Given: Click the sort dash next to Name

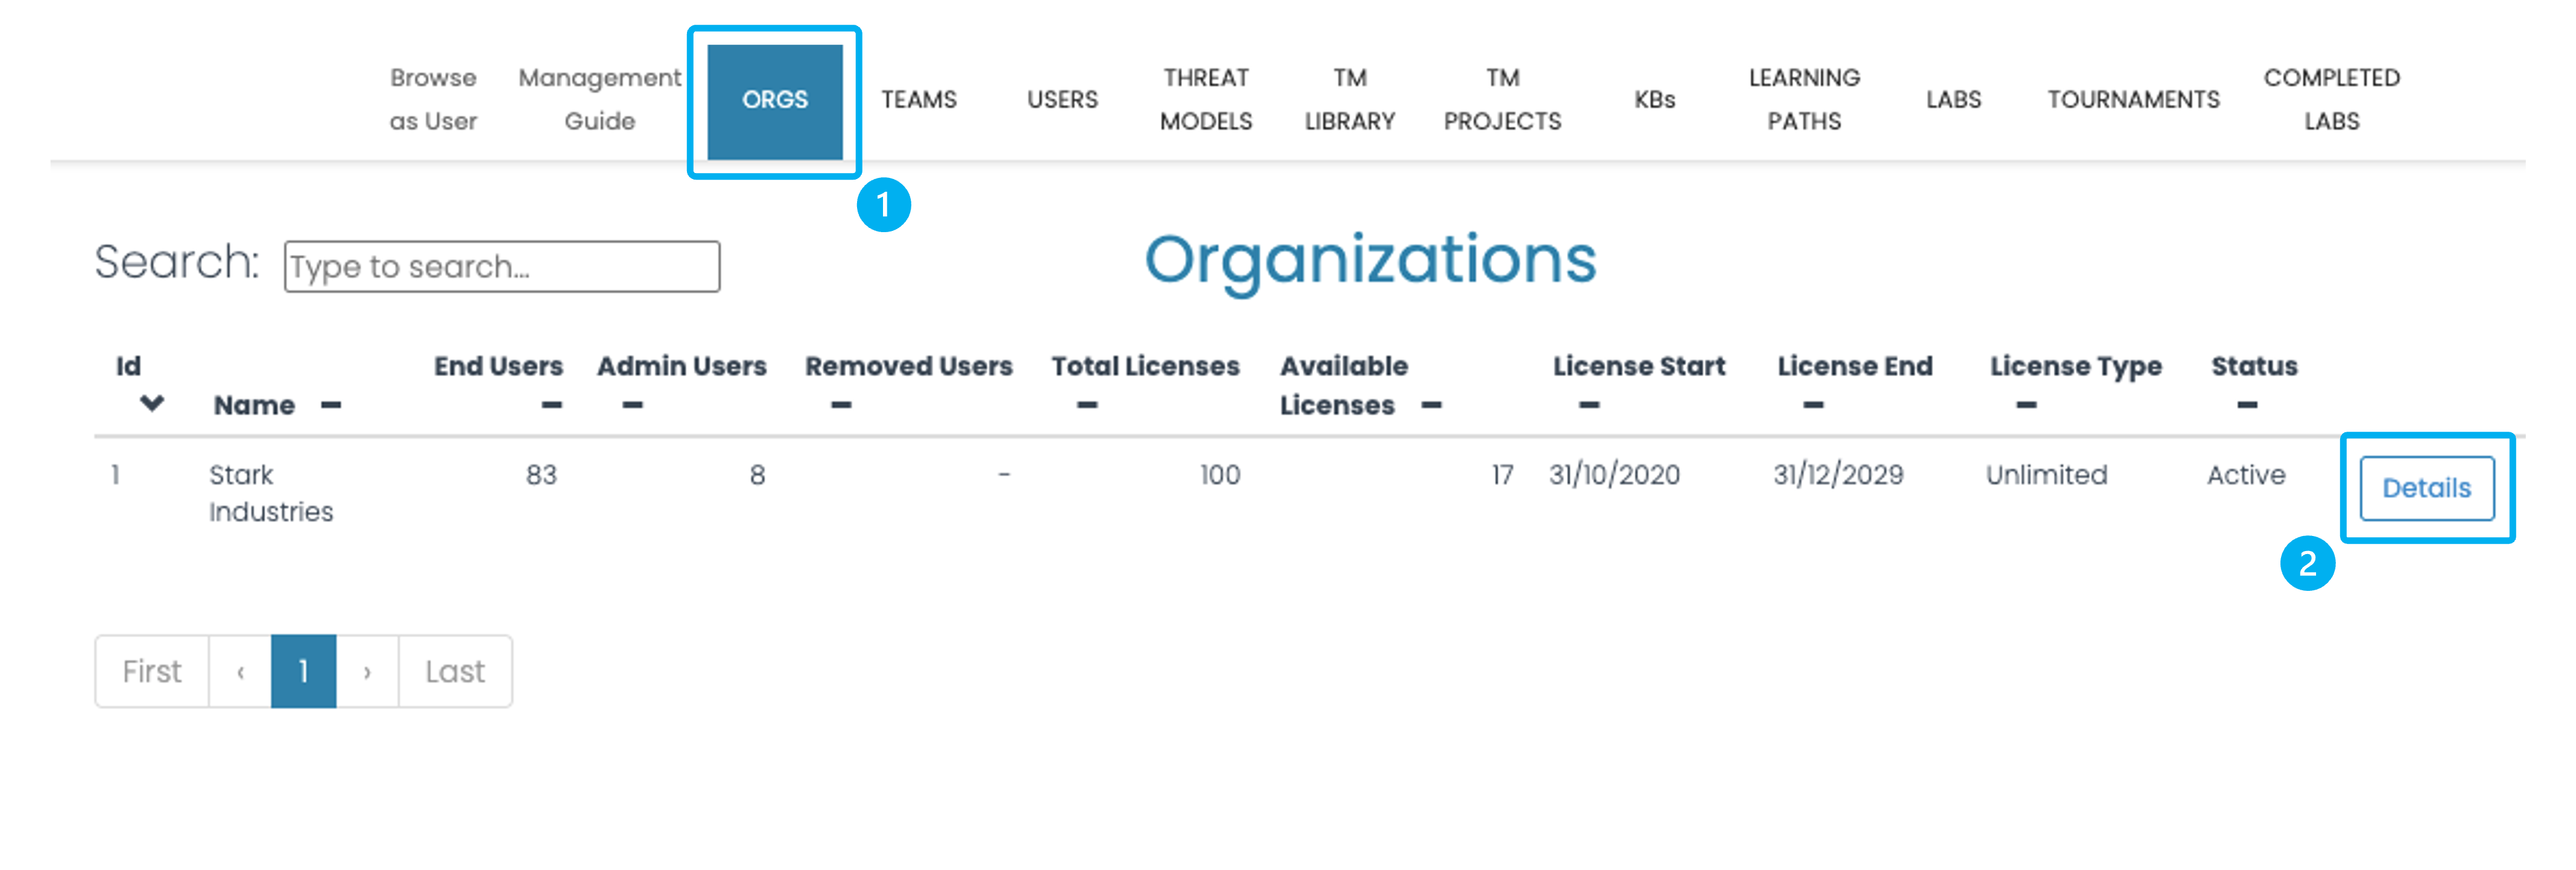Looking at the screenshot, I should point(331,405).
